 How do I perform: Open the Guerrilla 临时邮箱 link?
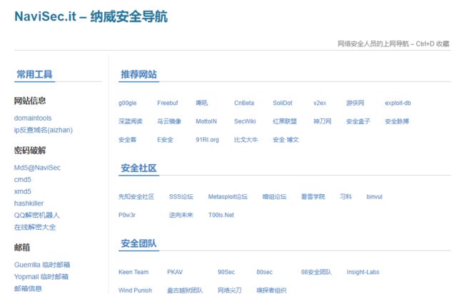(x=42, y=265)
